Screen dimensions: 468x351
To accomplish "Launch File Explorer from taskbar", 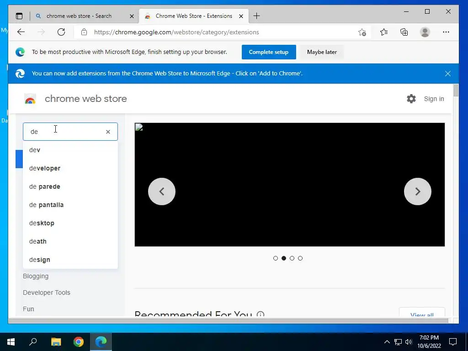I will click(x=56, y=342).
